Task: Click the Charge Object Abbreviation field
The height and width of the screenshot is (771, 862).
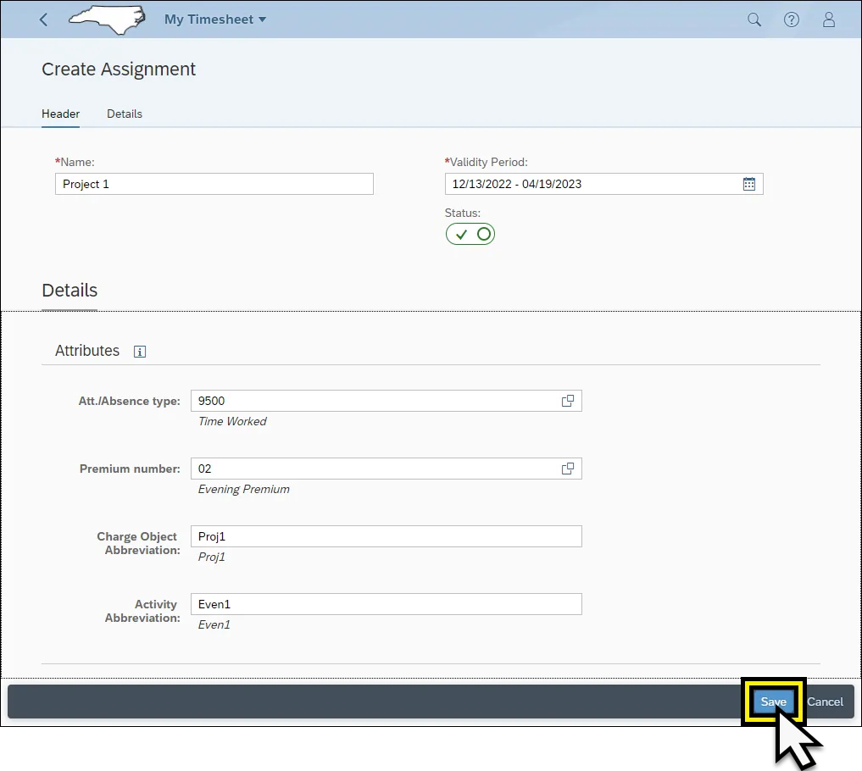Action: tap(386, 536)
